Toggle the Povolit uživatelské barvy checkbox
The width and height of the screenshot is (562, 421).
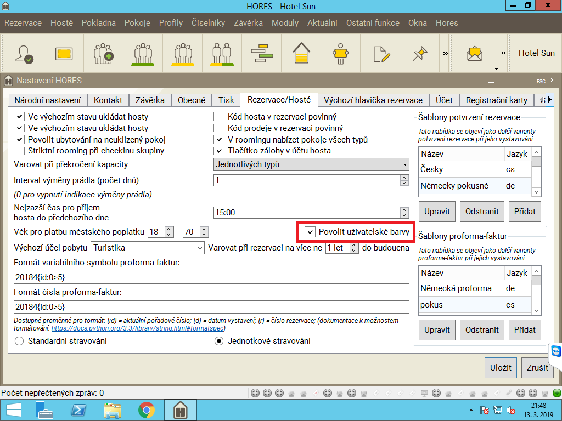pyautogui.click(x=311, y=232)
